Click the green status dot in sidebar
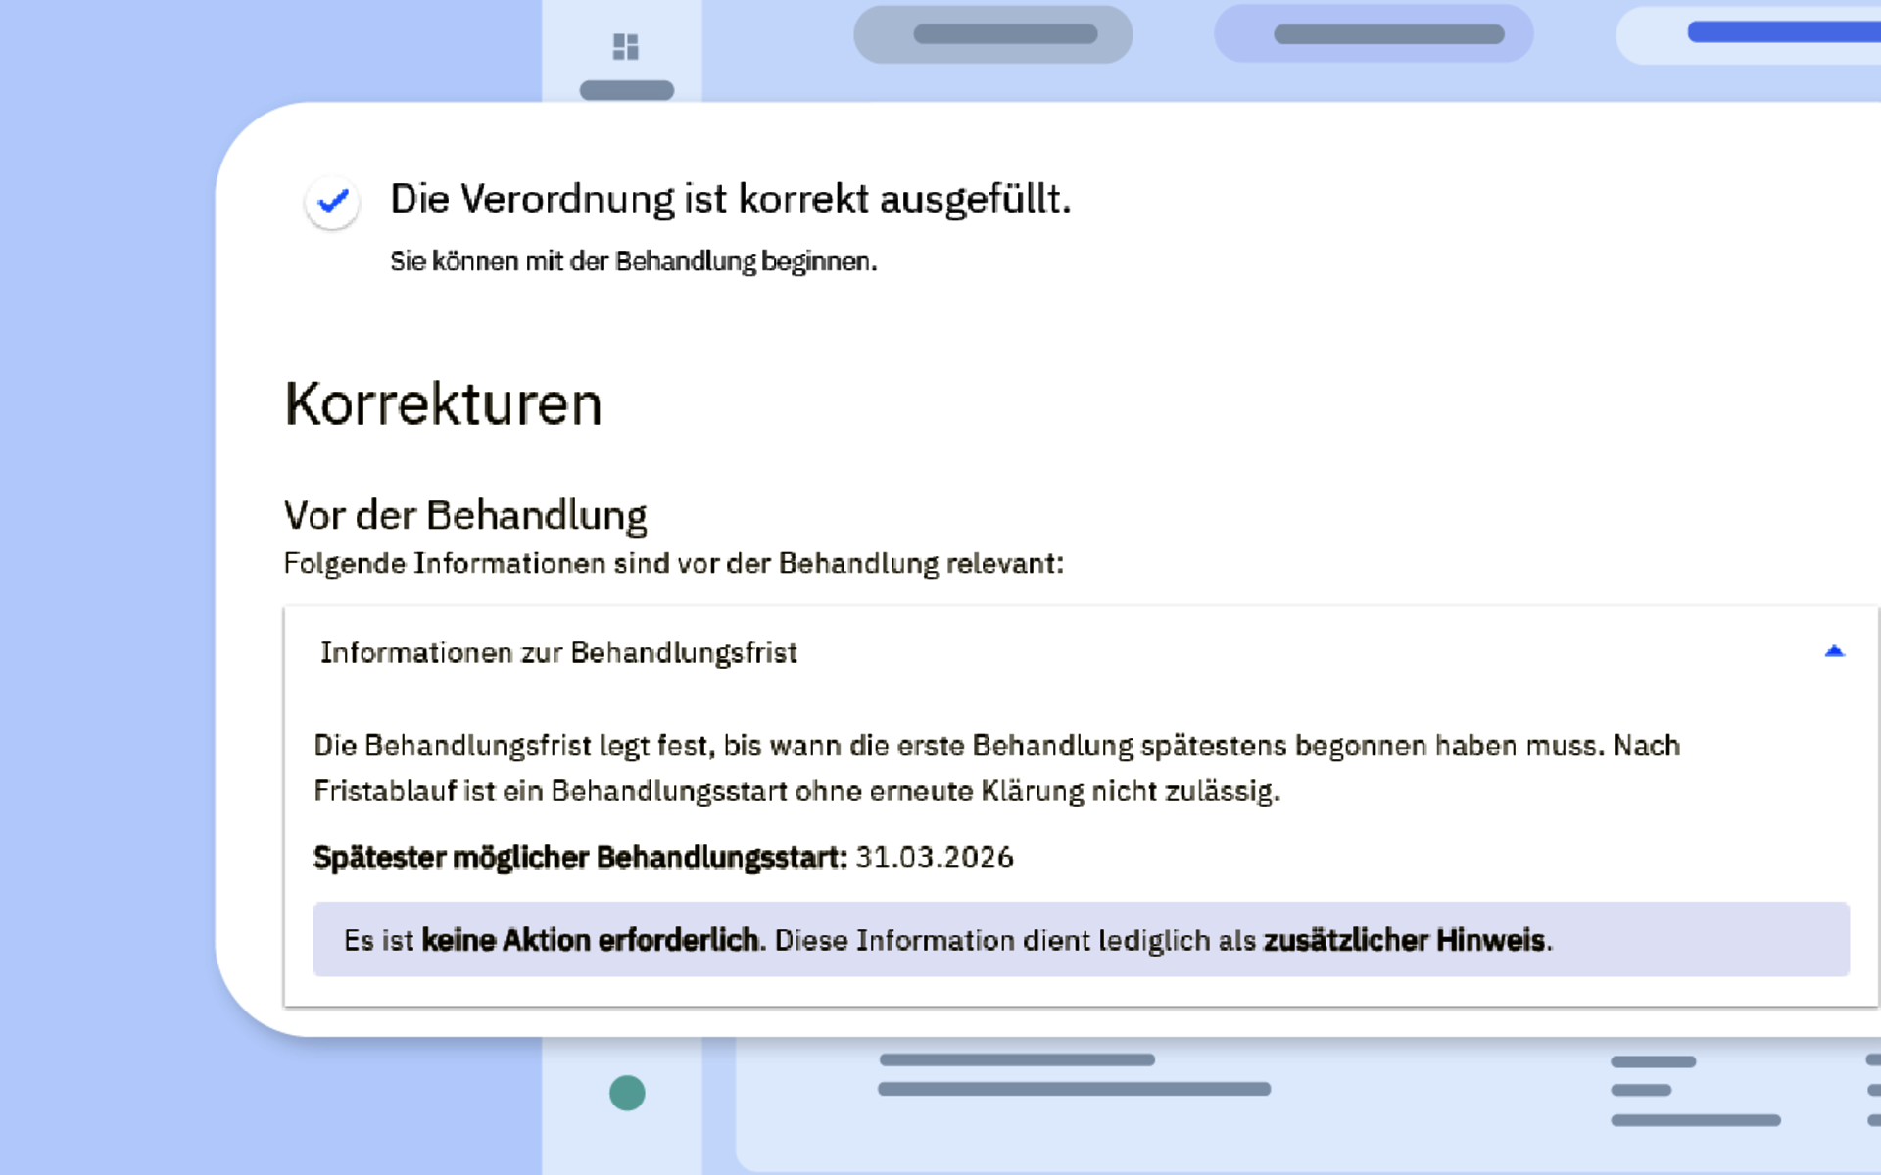 pyautogui.click(x=627, y=1093)
